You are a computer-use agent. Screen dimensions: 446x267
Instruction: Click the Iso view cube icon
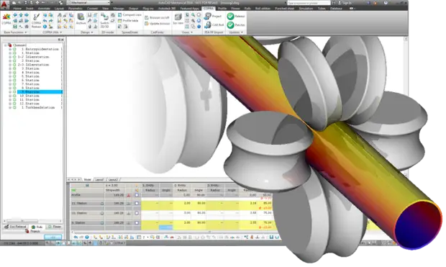coord(178,17)
